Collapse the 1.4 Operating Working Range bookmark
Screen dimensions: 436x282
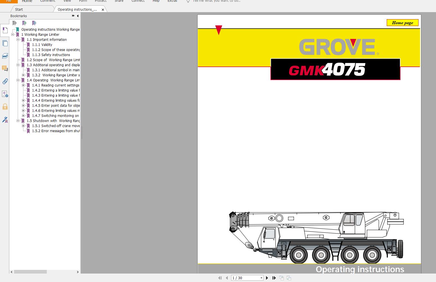(18, 80)
